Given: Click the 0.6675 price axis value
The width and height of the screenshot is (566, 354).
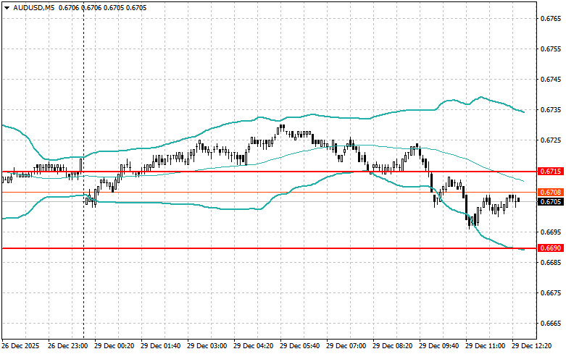Looking at the screenshot, I should pyautogui.click(x=552, y=292).
